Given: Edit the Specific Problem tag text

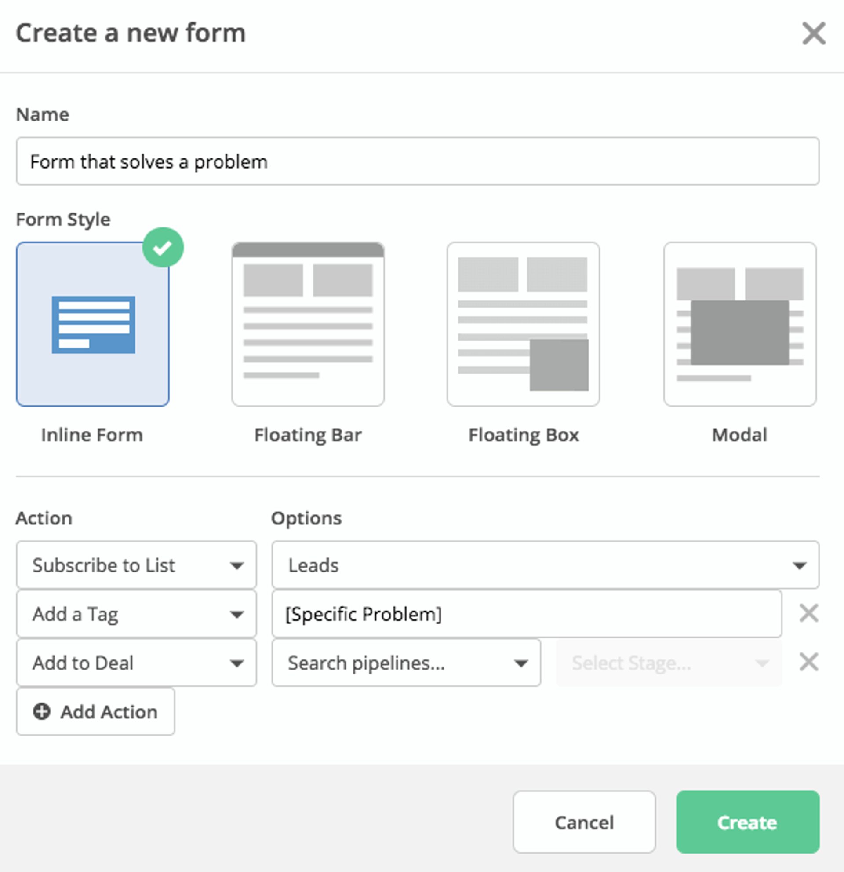Looking at the screenshot, I should (x=527, y=614).
